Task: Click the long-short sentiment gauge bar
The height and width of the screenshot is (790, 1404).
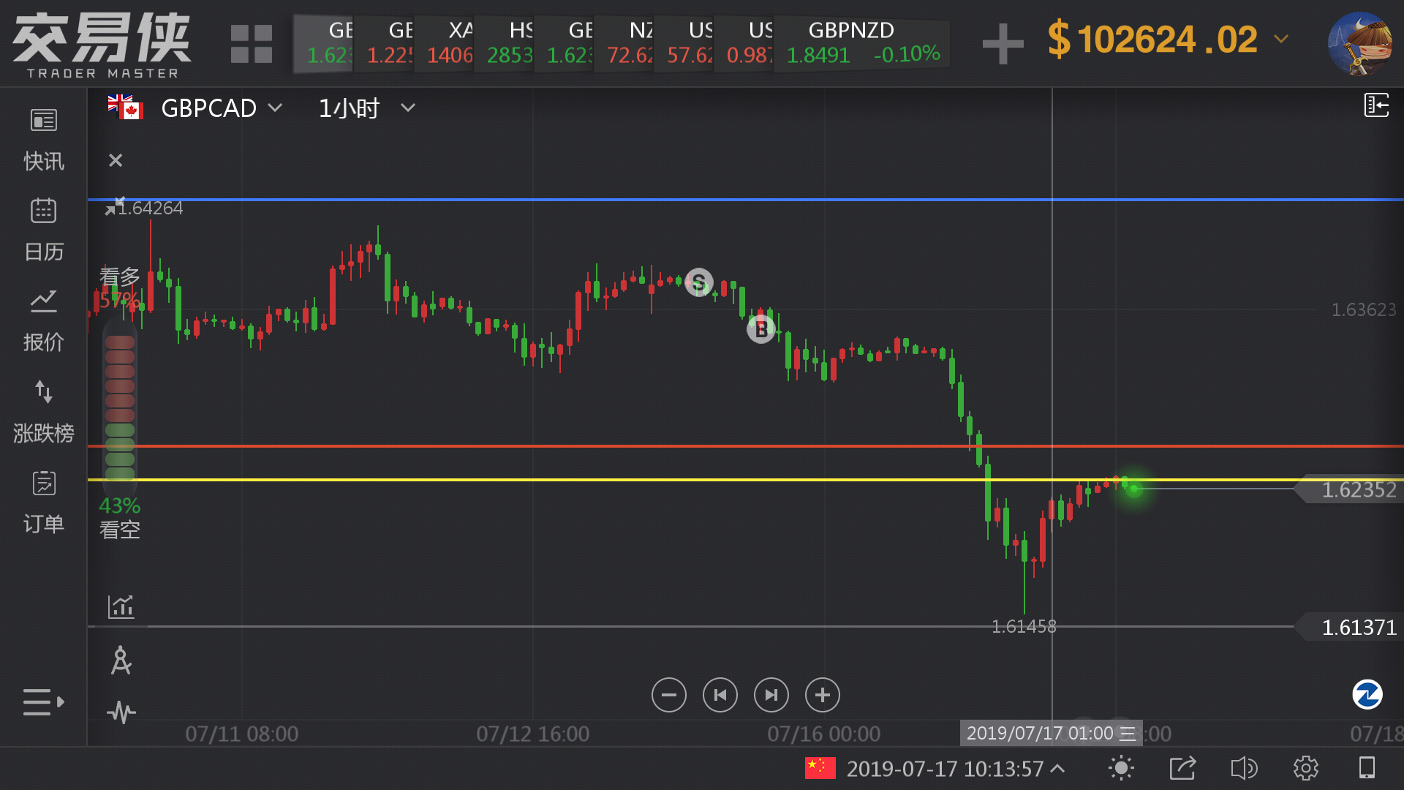Action: coord(120,407)
